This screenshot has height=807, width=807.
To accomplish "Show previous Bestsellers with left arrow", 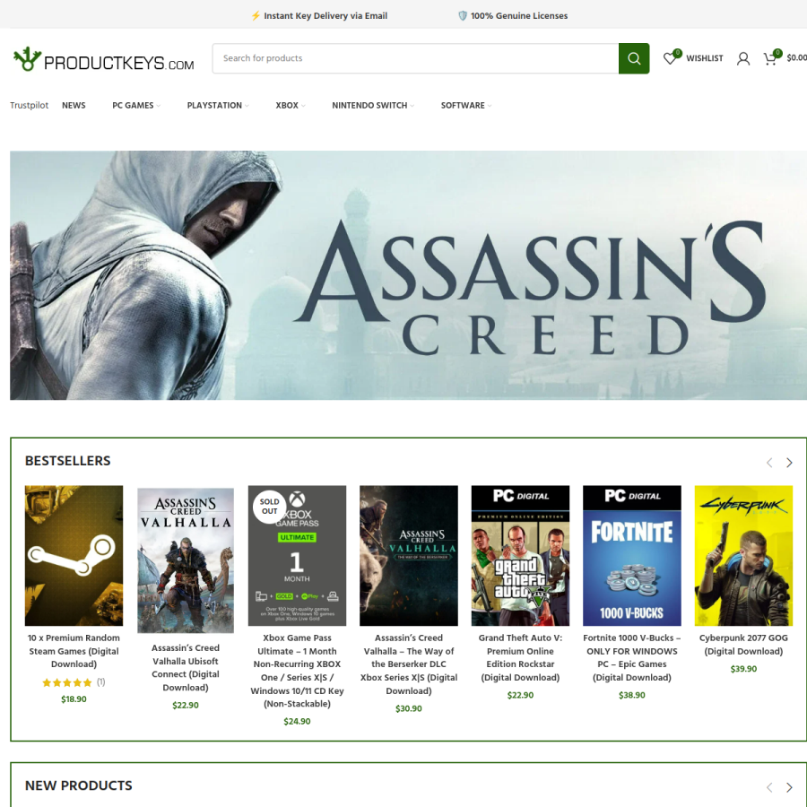I will 769,463.
